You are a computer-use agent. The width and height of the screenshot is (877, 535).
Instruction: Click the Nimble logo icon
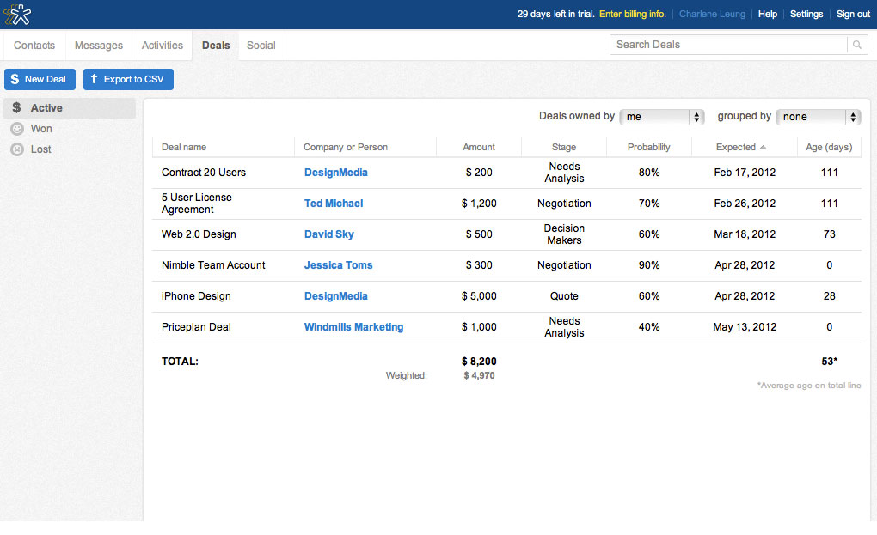tap(17, 14)
